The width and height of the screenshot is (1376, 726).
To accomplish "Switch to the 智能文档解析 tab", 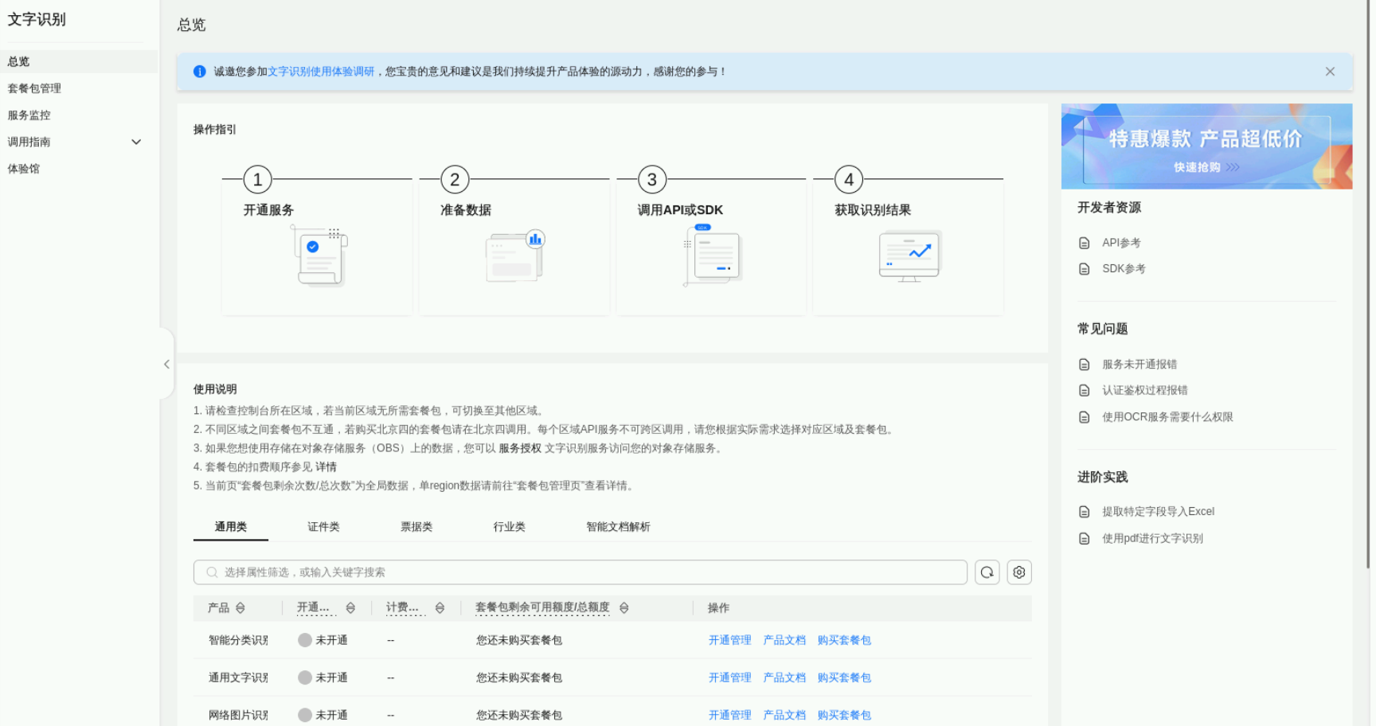I will pos(617,526).
